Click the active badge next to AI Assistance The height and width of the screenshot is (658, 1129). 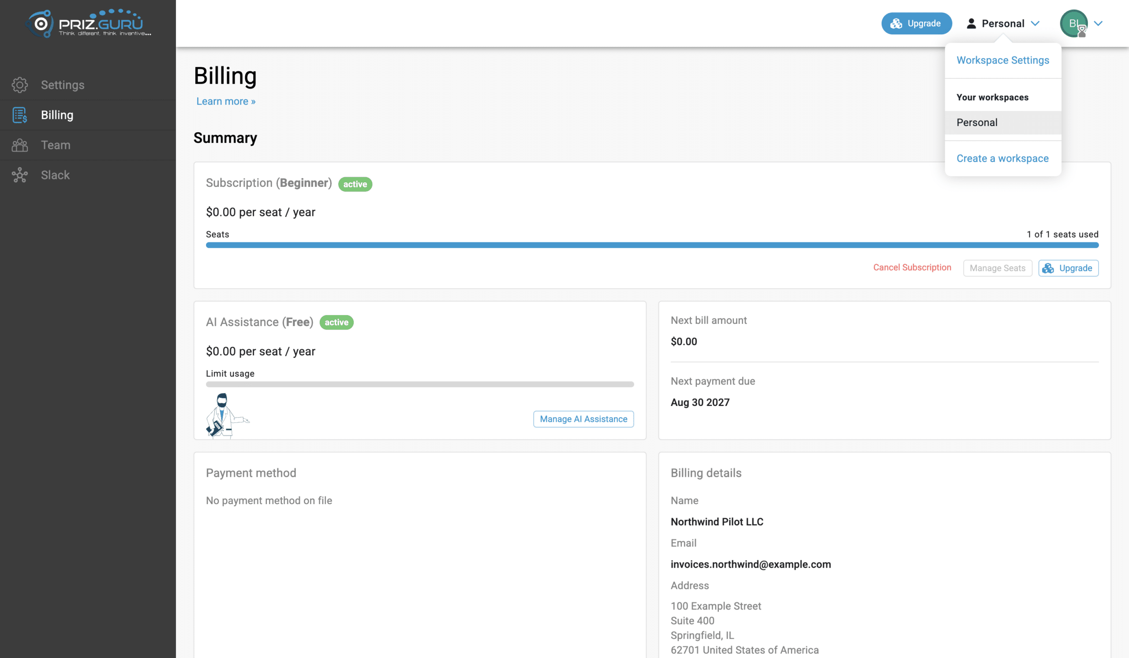tap(336, 322)
